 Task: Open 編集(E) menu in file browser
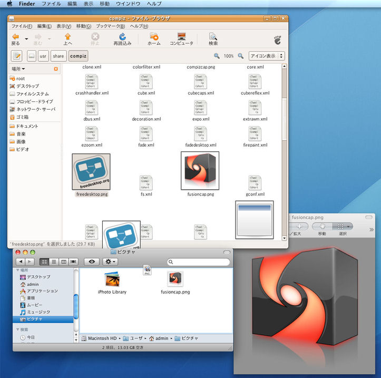click(x=44, y=26)
